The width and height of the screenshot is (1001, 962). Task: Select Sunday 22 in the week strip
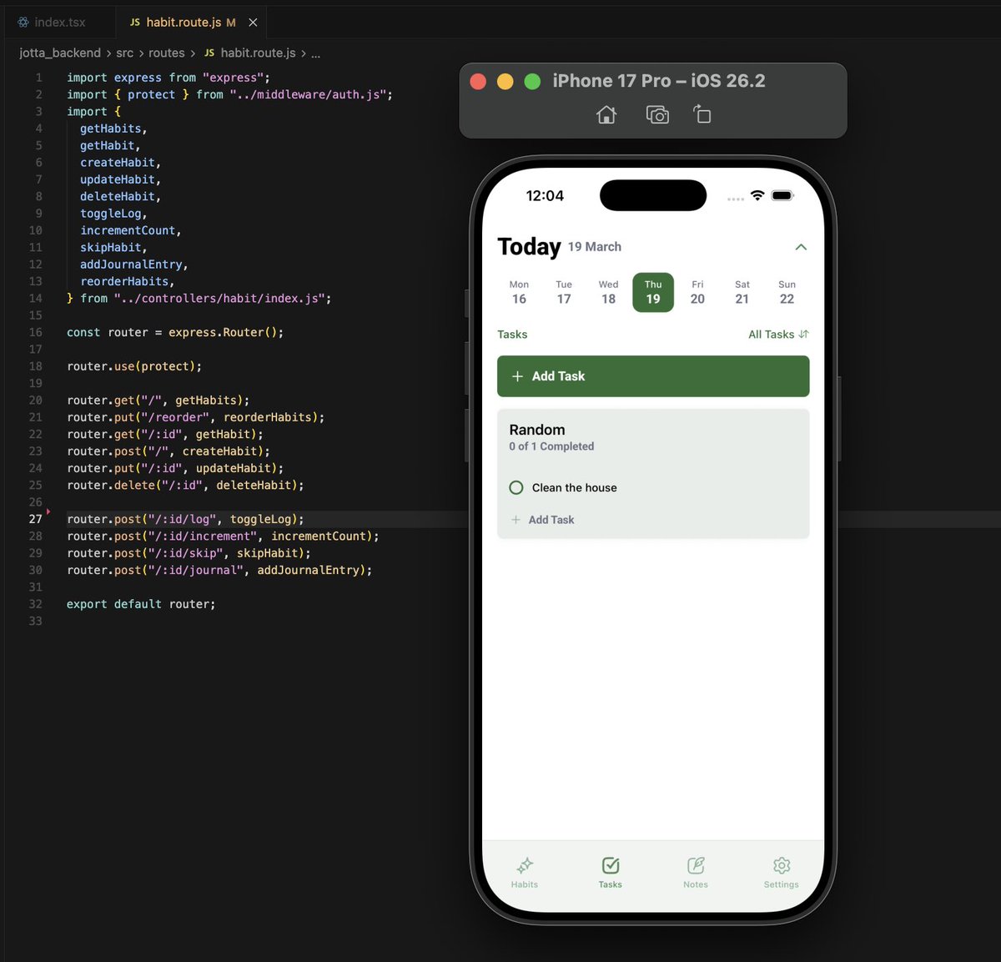coord(787,292)
